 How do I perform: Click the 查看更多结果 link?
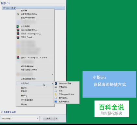tap(9, 112)
